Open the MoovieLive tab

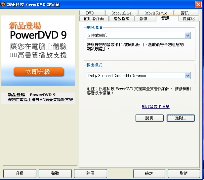point(122,13)
